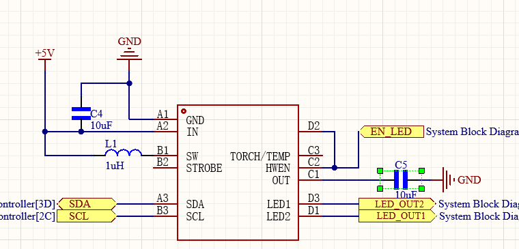
Task: Select the C4 designator text
Action: point(97,114)
